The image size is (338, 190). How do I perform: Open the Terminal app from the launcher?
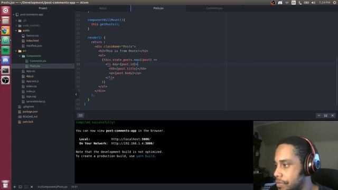5,70
